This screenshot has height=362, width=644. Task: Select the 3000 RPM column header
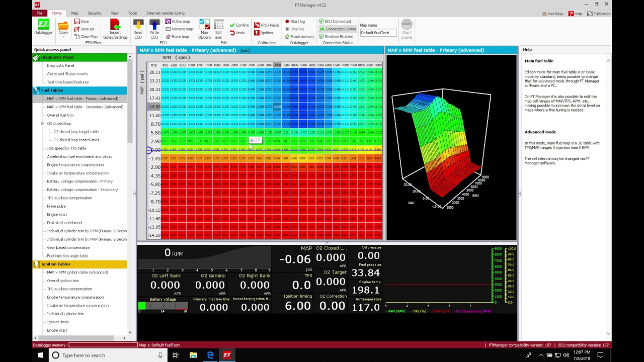277,65
